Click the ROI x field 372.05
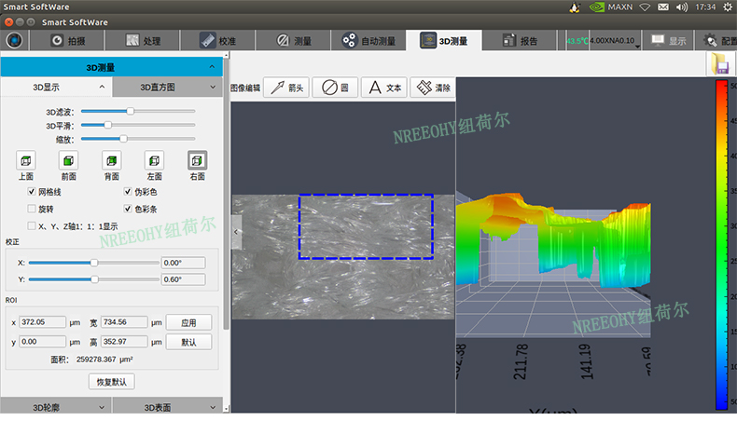Image resolution: width=737 pixels, height=421 pixels. pyautogui.click(x=42, y=322)
